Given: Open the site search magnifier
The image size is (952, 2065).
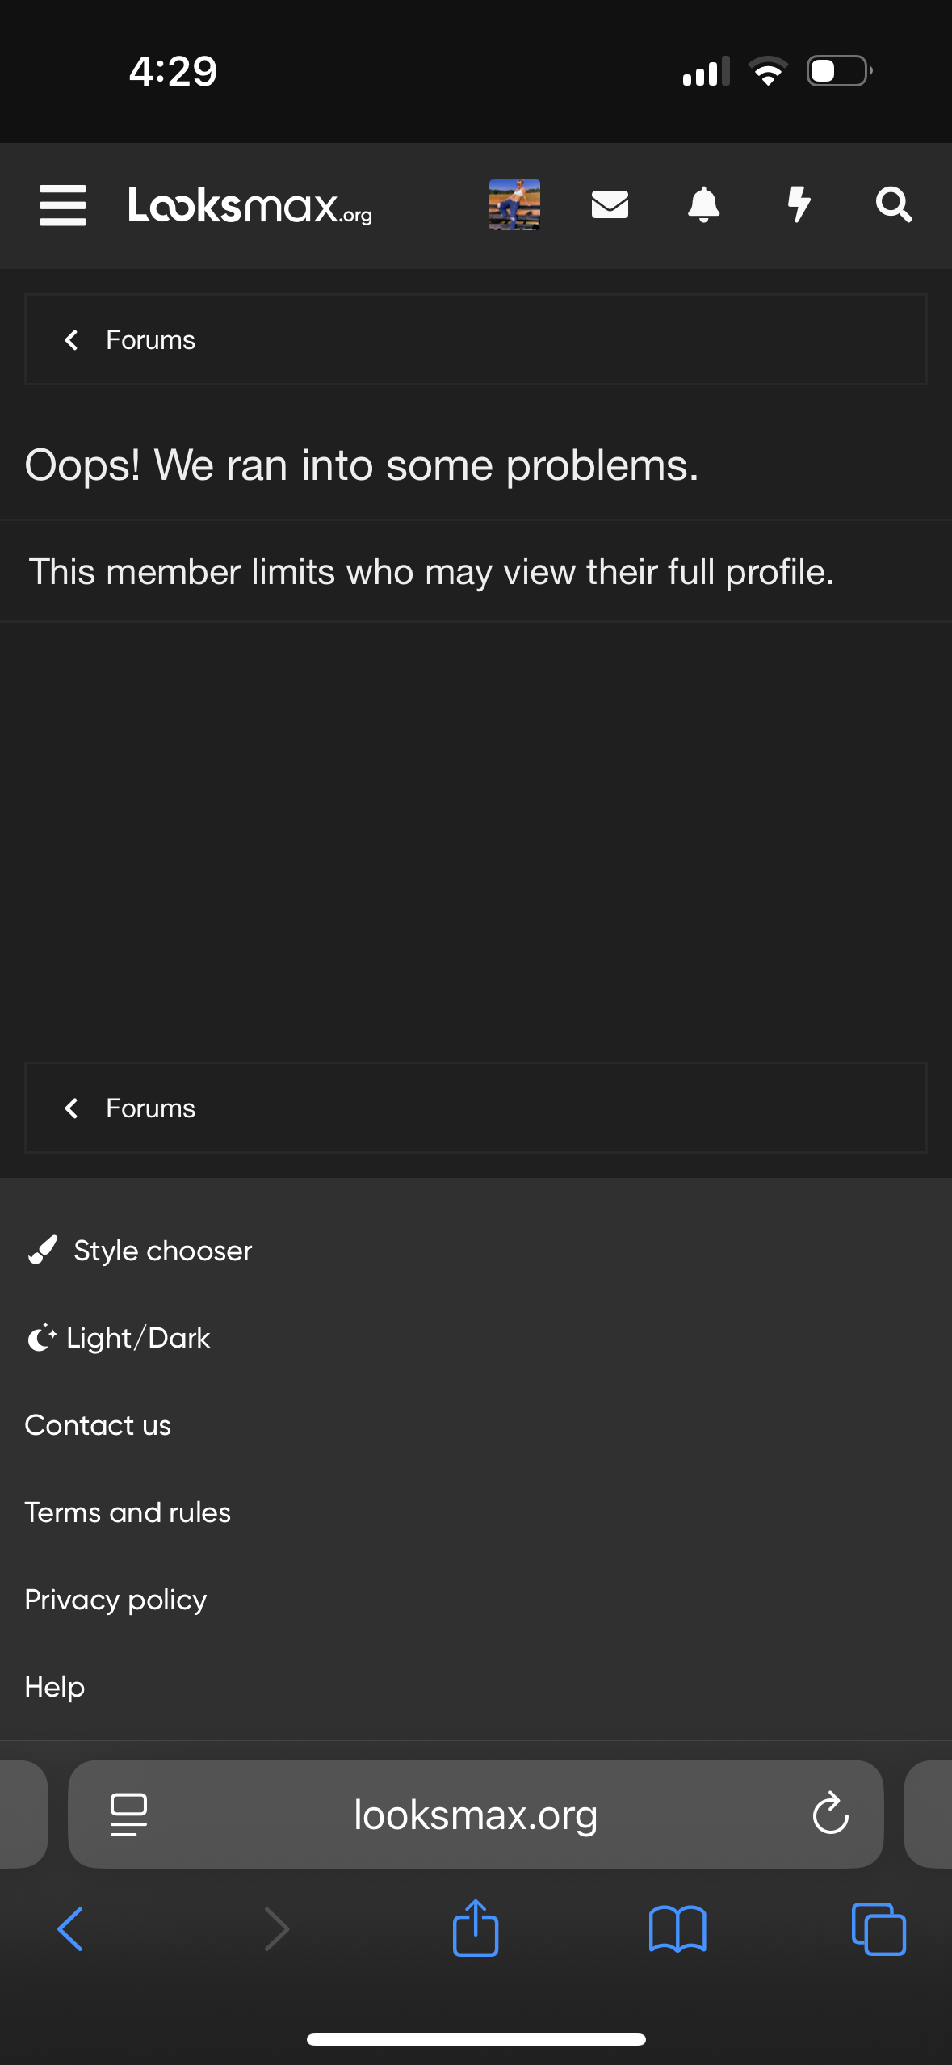Looking at the screenshot, I should click(x=894, y=205).
